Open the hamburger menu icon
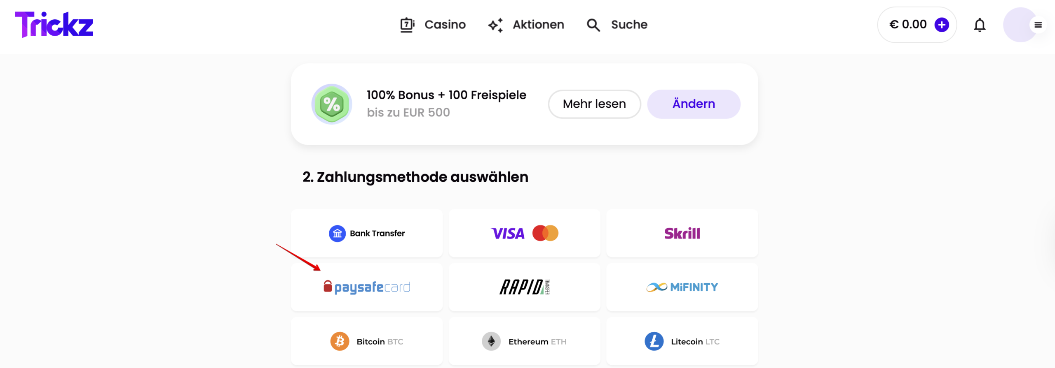This screenshot has width=1055, height=368. (1038, 25)
